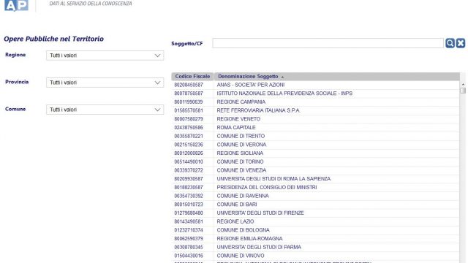Click codice fiscale 80012000826
Screen dimensions: 468x263
pyautogui.click(x=189, y=153)
